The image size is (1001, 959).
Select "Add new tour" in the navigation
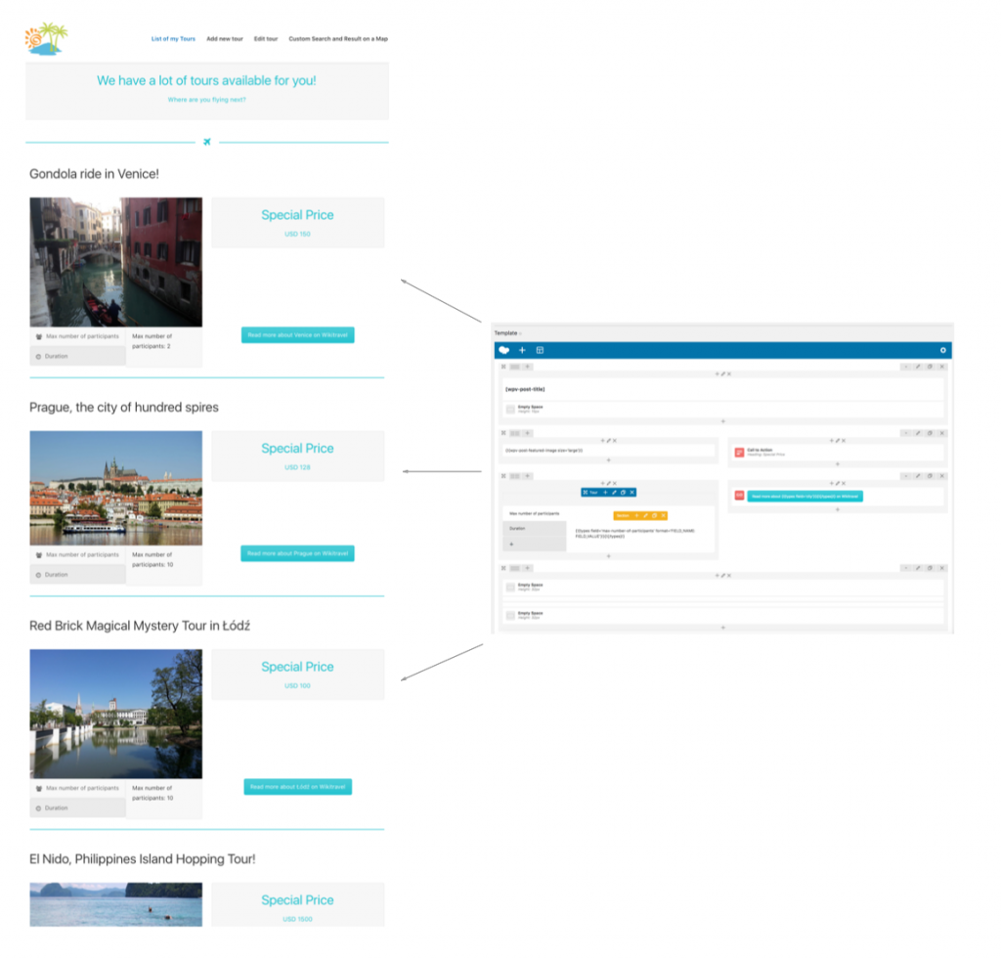tap(225, 39)
